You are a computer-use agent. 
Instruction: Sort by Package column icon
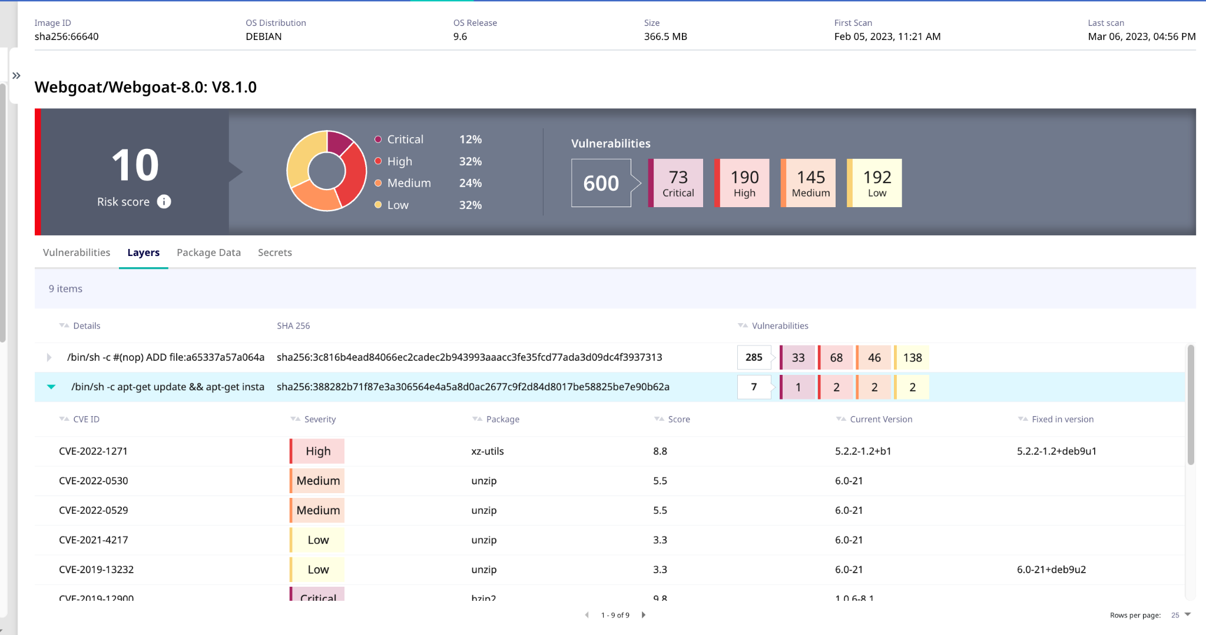(477, 419)
